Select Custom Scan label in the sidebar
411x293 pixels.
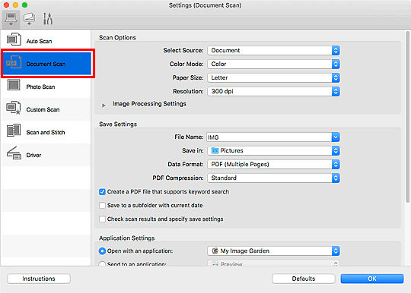tap(43, 109)
